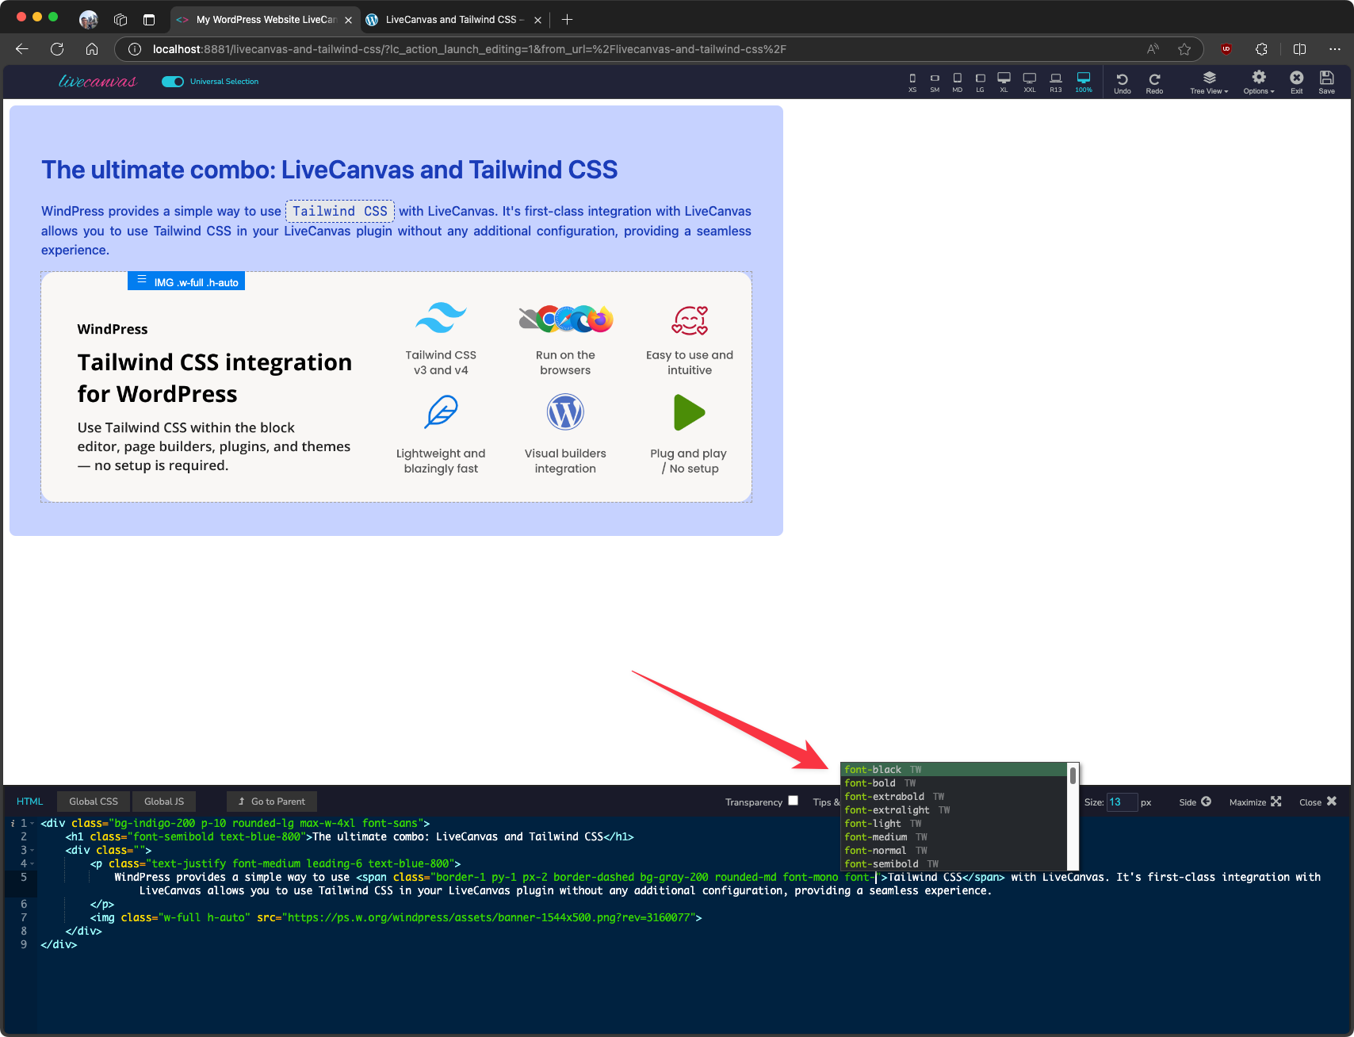Image resolution: width=1354 pixels, height=1037 pixels.
Task: Maximize the code editor panel
Action: pyautogui.click(x=1255, y=802)
